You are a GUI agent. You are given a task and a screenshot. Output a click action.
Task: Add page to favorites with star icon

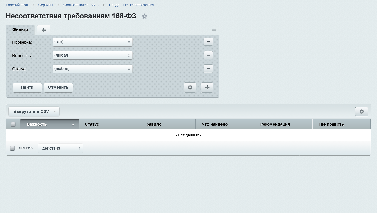145,16
